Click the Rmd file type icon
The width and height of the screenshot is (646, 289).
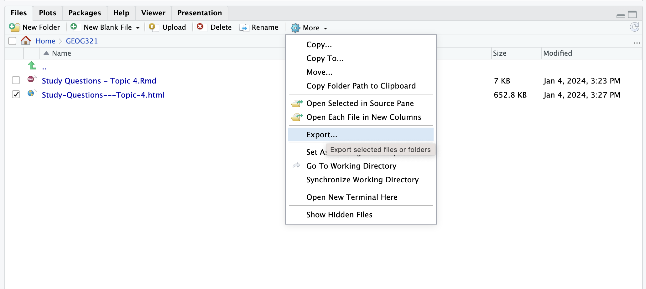point(32,80)
